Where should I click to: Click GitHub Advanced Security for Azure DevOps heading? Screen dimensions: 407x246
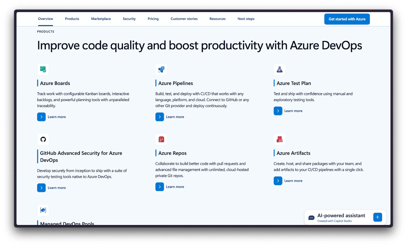pos(81,157)
